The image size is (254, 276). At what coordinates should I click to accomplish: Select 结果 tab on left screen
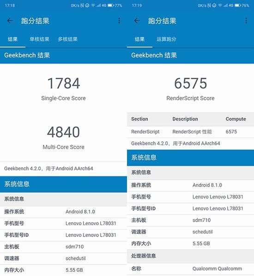12,39
